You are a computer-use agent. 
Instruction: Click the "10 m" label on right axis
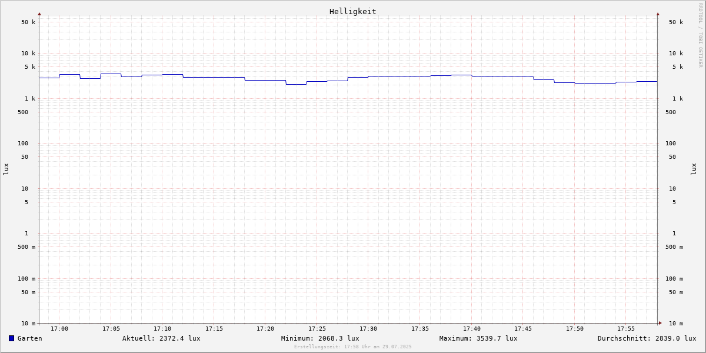pyautogui.click(x=676, y=324)
